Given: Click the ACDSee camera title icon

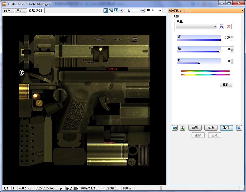Looking at the screenshot, I should point(4,4).
